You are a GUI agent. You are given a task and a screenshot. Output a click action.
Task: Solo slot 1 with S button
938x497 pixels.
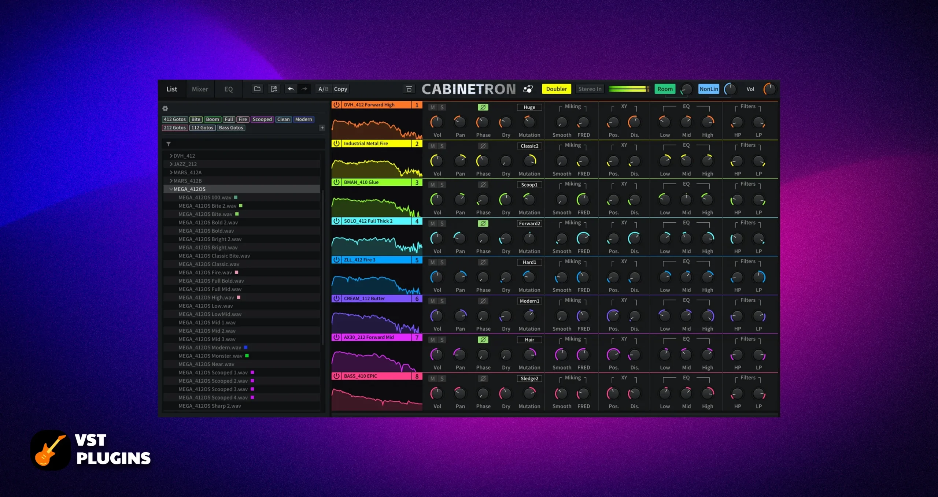coord(442,107)
